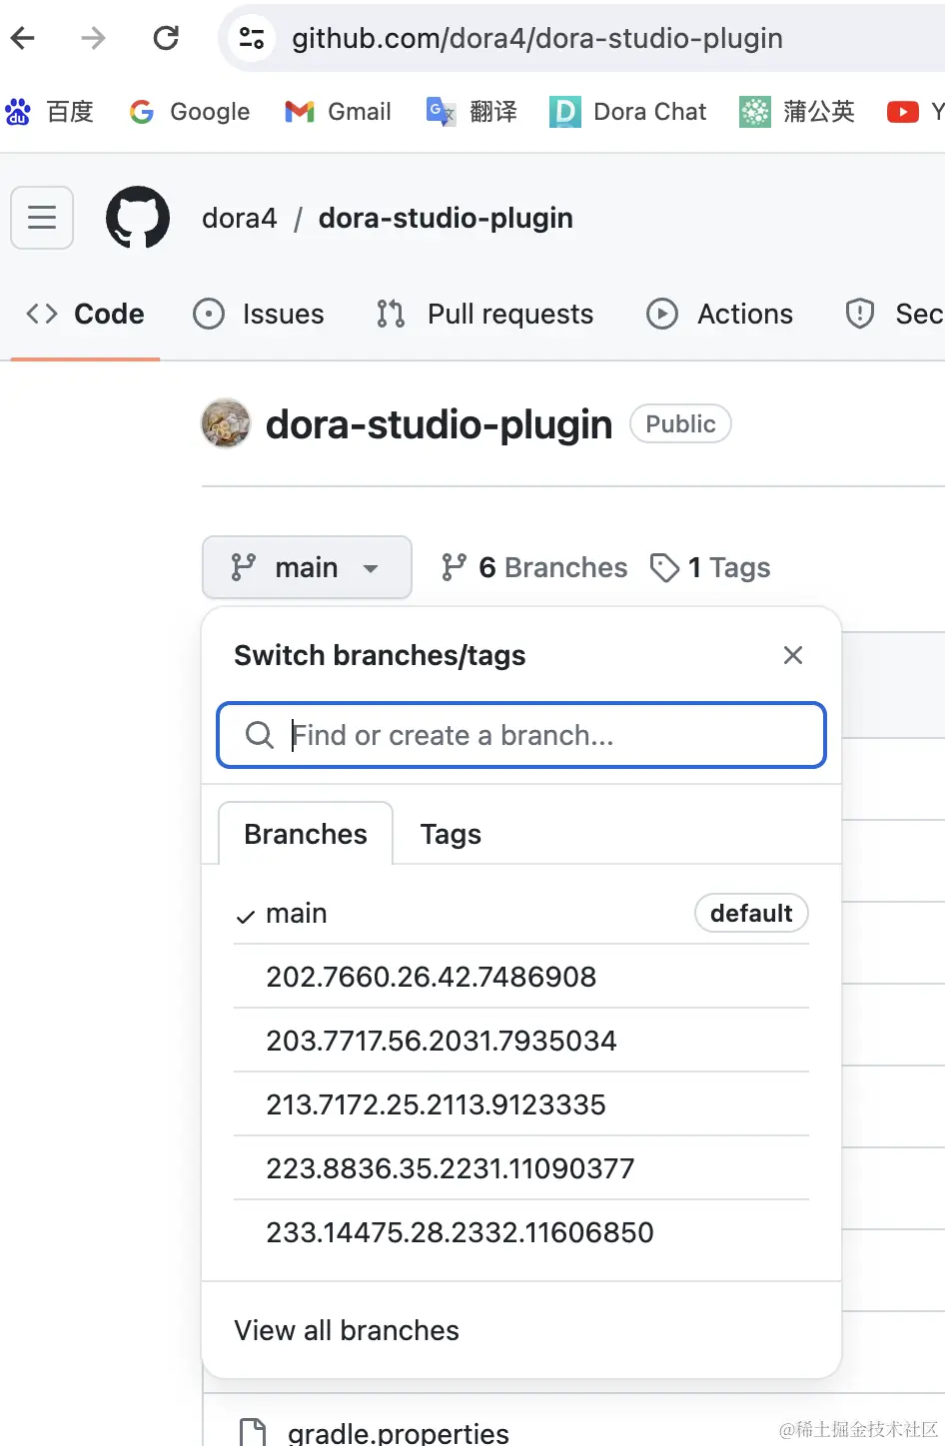This screenshot has width=945, height=1446.
Task: Open the site information icon in address bar
Action: 251,38
